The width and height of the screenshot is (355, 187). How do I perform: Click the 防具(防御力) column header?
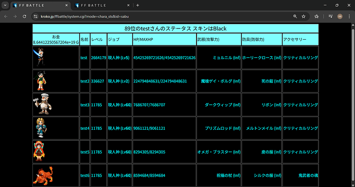click(262, 40)
